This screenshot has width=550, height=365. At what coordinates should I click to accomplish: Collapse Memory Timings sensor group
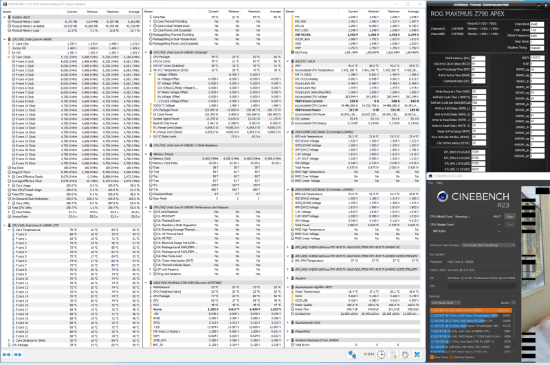(x=146, y=154)
